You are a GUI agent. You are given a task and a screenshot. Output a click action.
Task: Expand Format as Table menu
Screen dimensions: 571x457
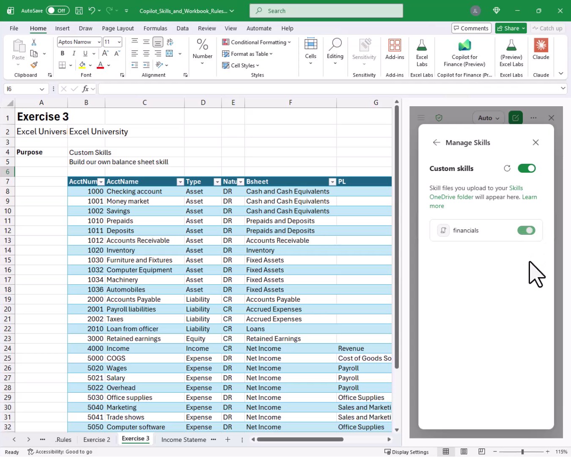247,54
